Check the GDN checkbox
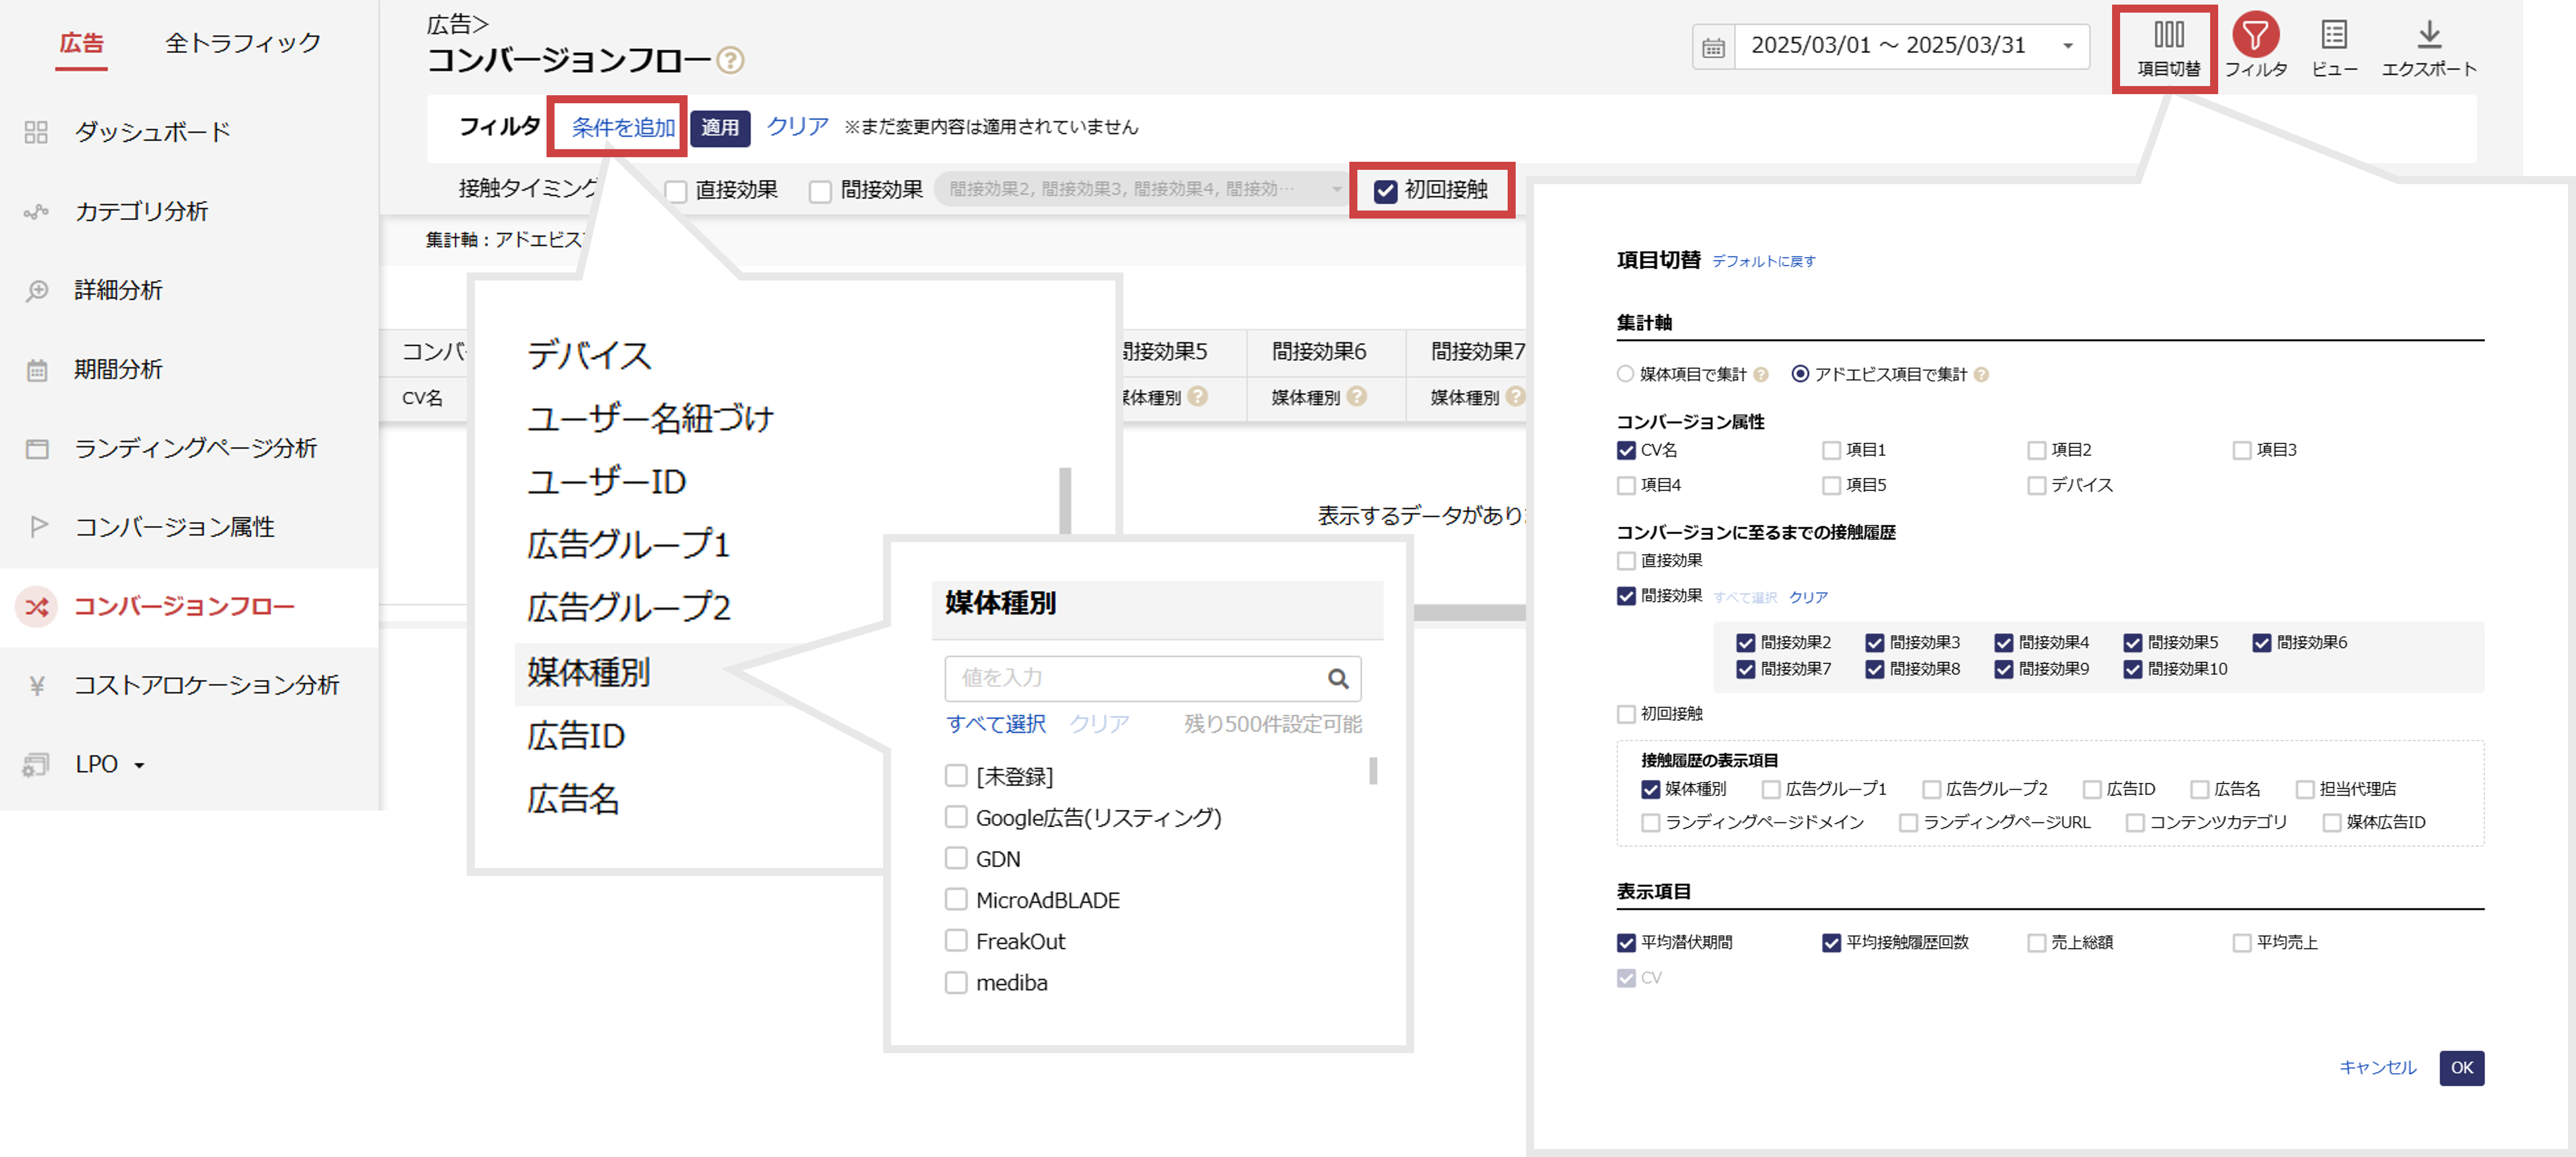The height and width of the screenshot is (1157, 2576). [x=956, y=858]
